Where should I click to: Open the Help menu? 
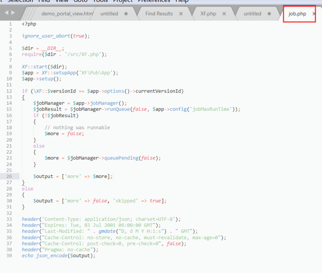point(182,1)
